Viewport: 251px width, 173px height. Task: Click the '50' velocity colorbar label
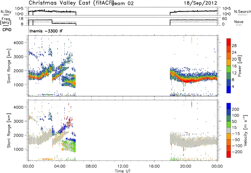[x=234, y=121]
